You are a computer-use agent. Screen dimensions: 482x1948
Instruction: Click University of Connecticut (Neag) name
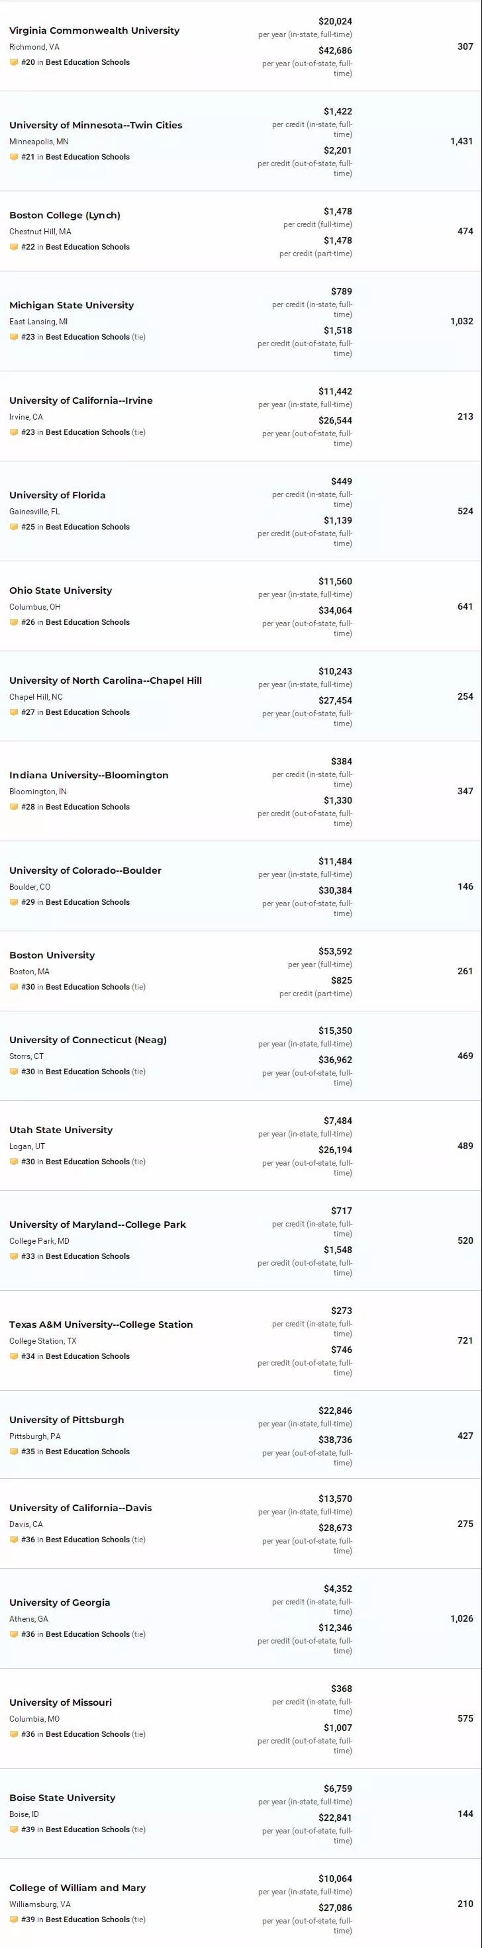click(x=88, y=1040)
